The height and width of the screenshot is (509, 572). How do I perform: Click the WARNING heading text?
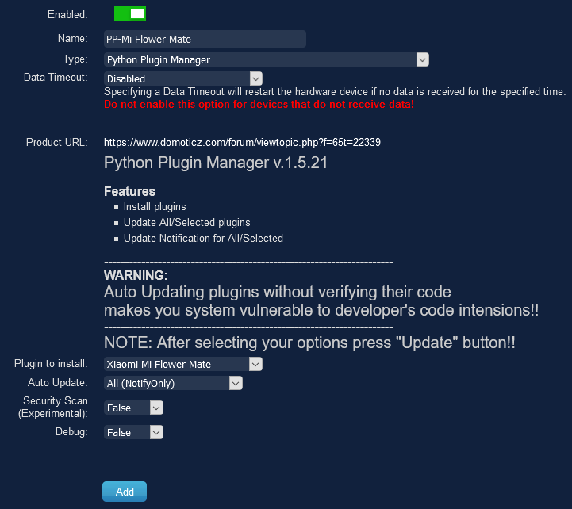point(136,275)
